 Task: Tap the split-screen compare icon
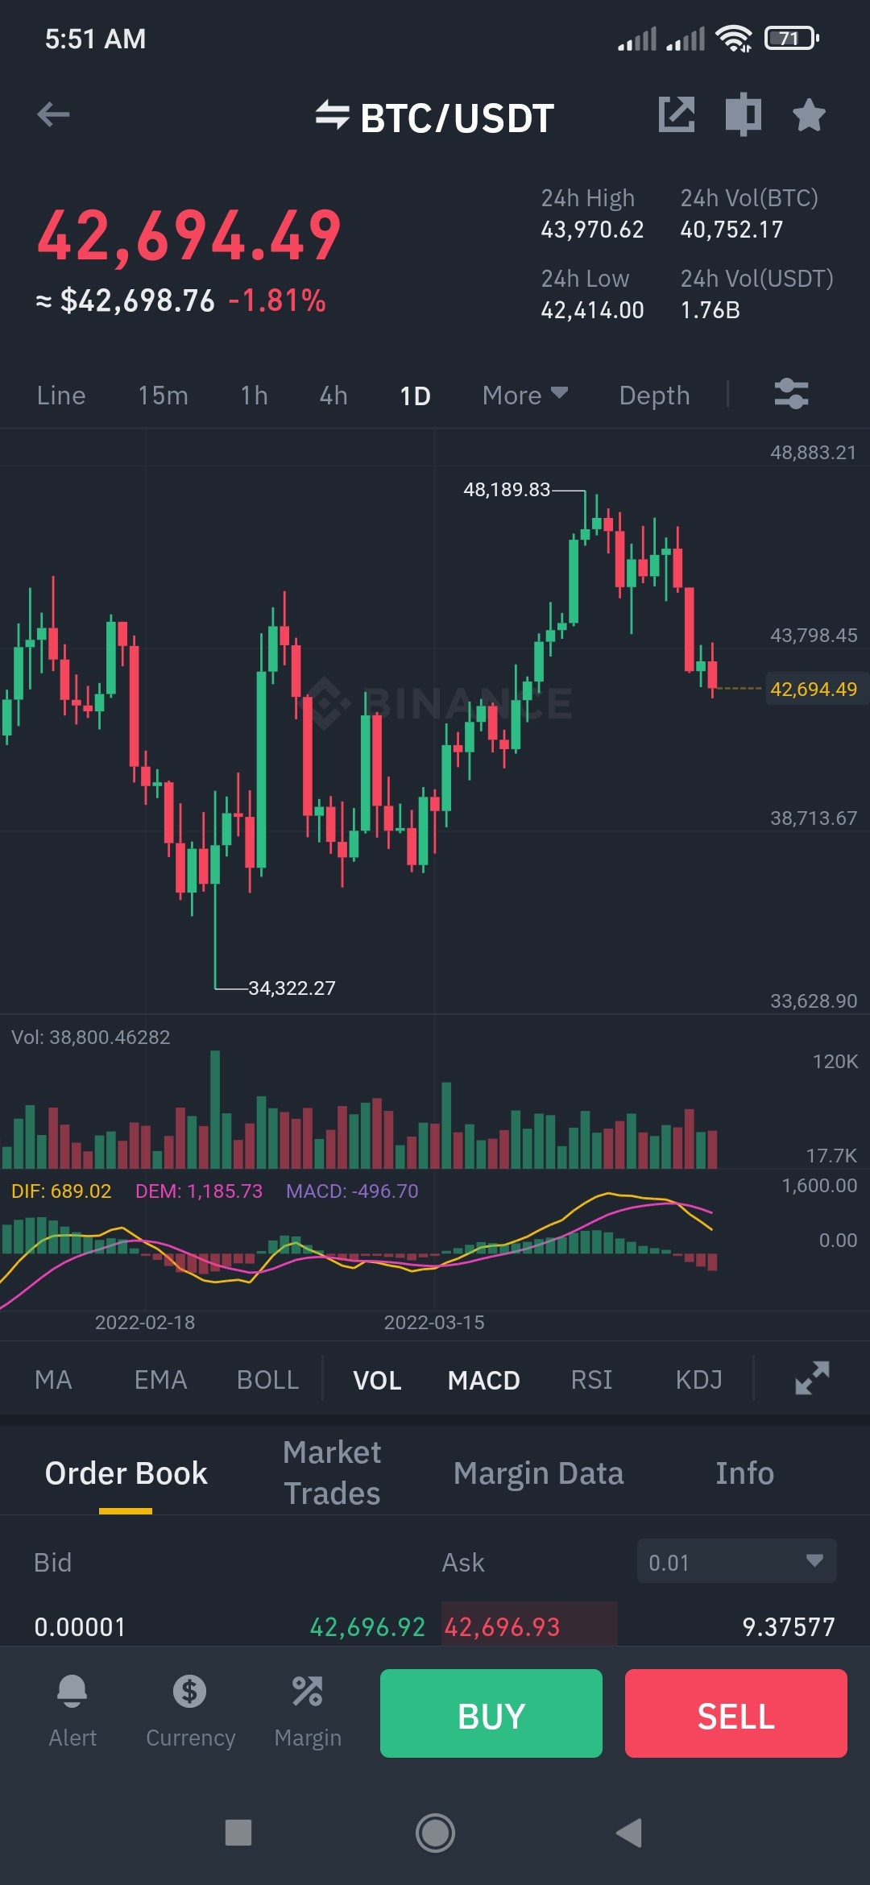tap(743, 114)
